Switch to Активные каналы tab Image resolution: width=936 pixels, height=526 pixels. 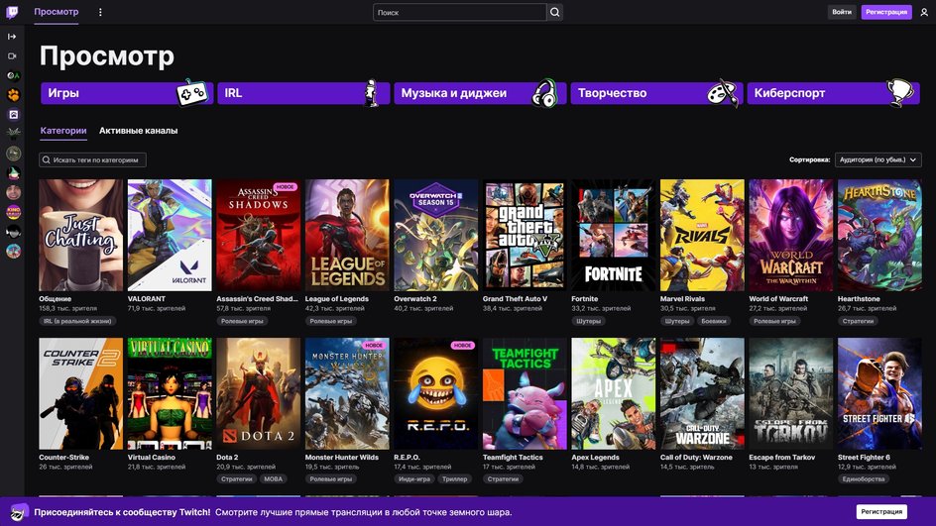(x=139, y=131)
